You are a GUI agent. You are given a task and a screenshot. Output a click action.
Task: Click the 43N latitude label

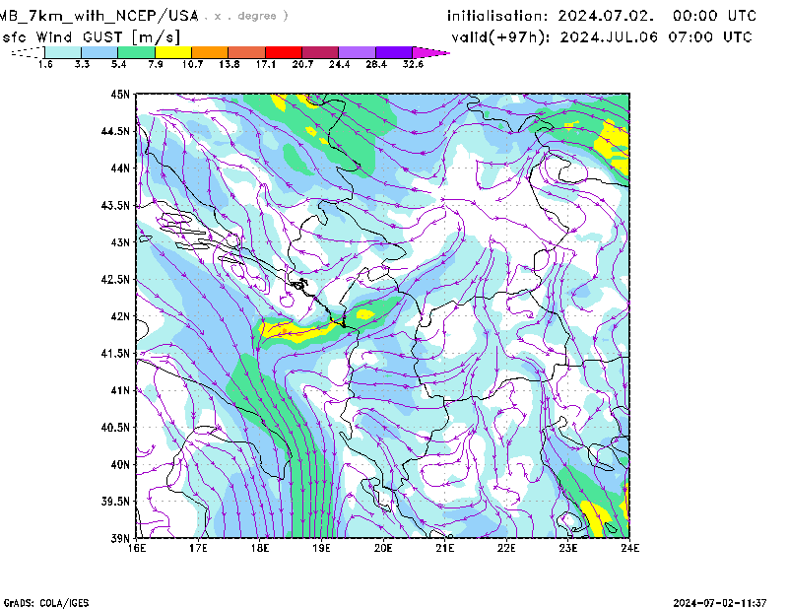[120, 242]
